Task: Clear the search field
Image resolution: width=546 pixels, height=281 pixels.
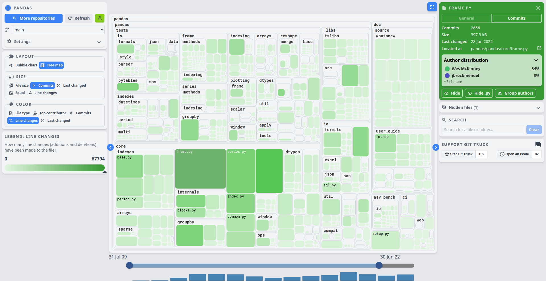Action: click(534, 130)
